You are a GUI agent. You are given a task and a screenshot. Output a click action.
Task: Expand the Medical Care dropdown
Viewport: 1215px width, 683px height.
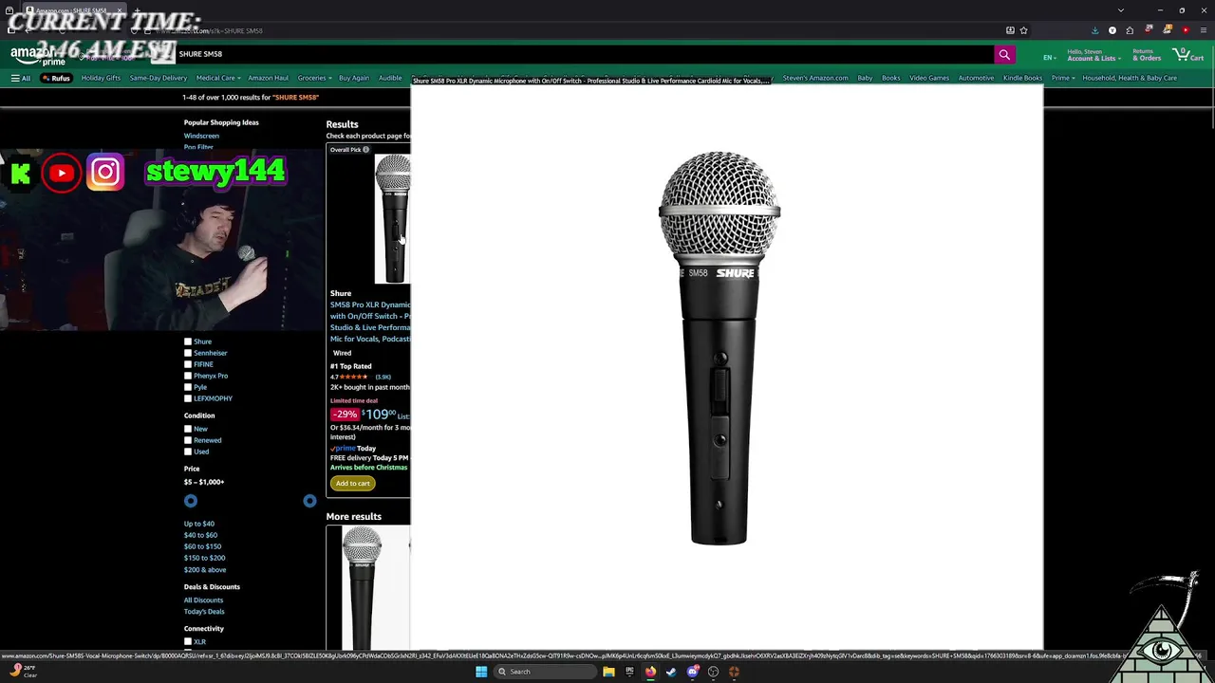pyautogui.click(x=218, y=78)
